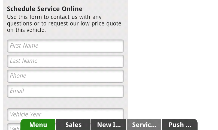Select the Phone input field
Screen dimensions: 218x130
point(65,76)
